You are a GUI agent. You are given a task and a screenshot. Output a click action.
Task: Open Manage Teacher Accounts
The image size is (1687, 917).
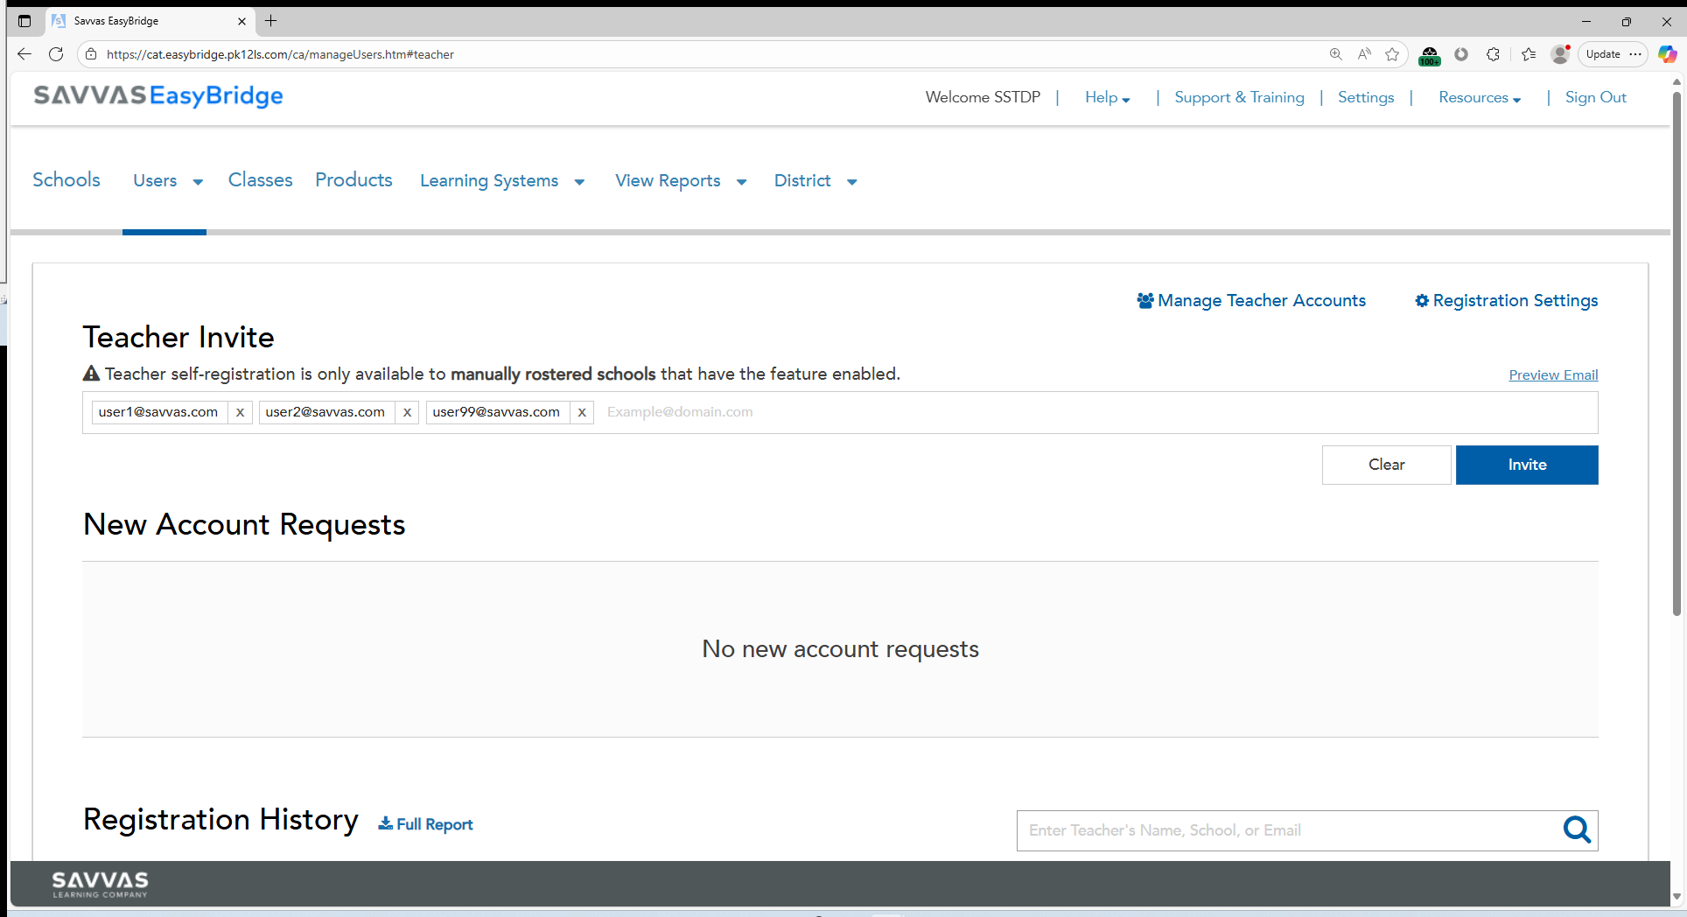(1251, 301)
